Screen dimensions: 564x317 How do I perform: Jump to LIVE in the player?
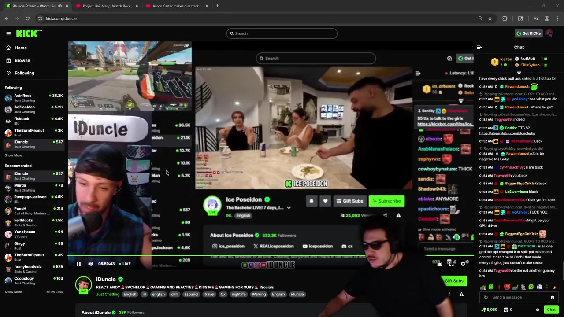point(126,264)
